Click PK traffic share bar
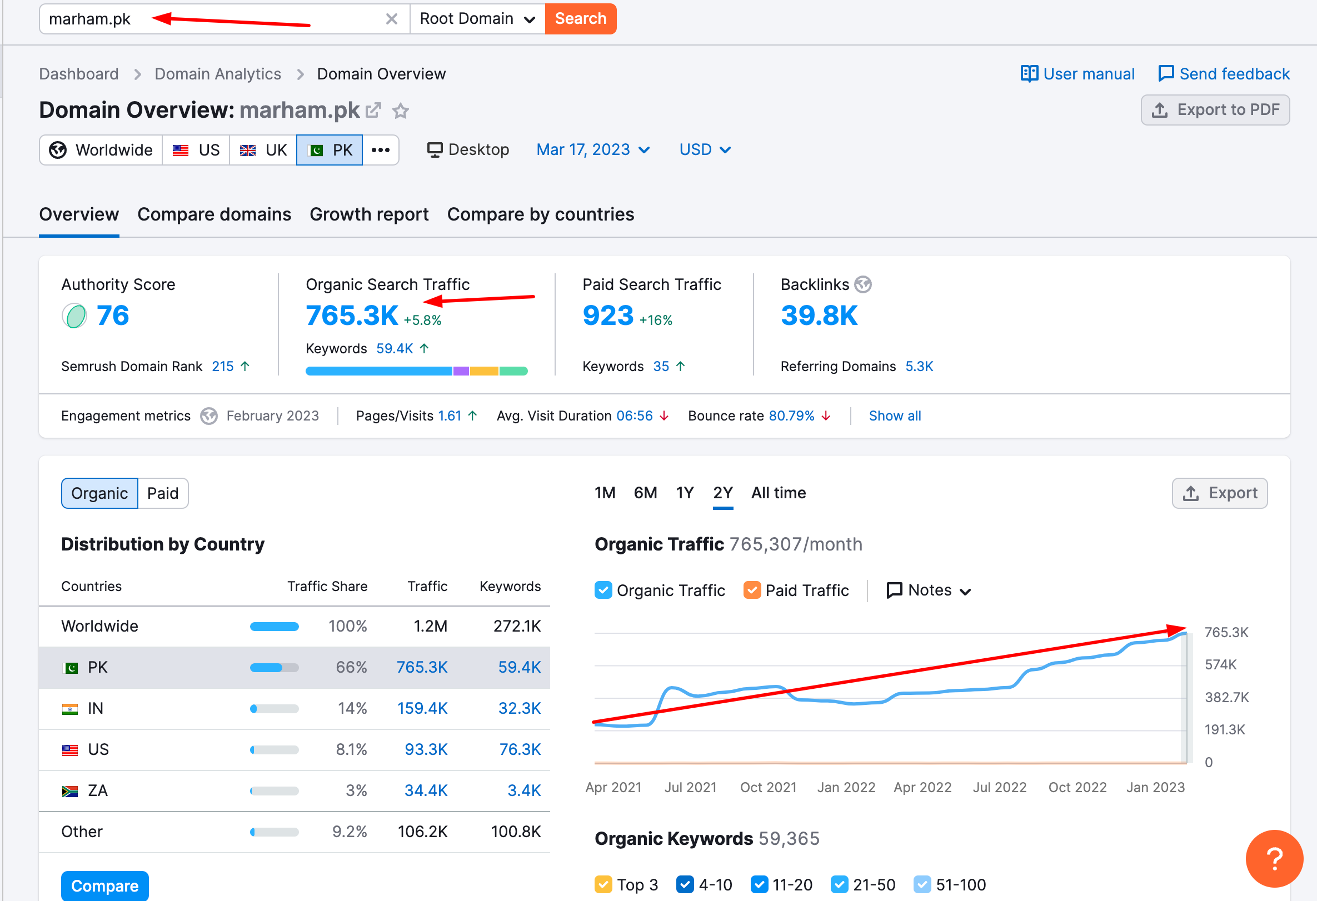Screen dimensions: 1317x901 275,668
